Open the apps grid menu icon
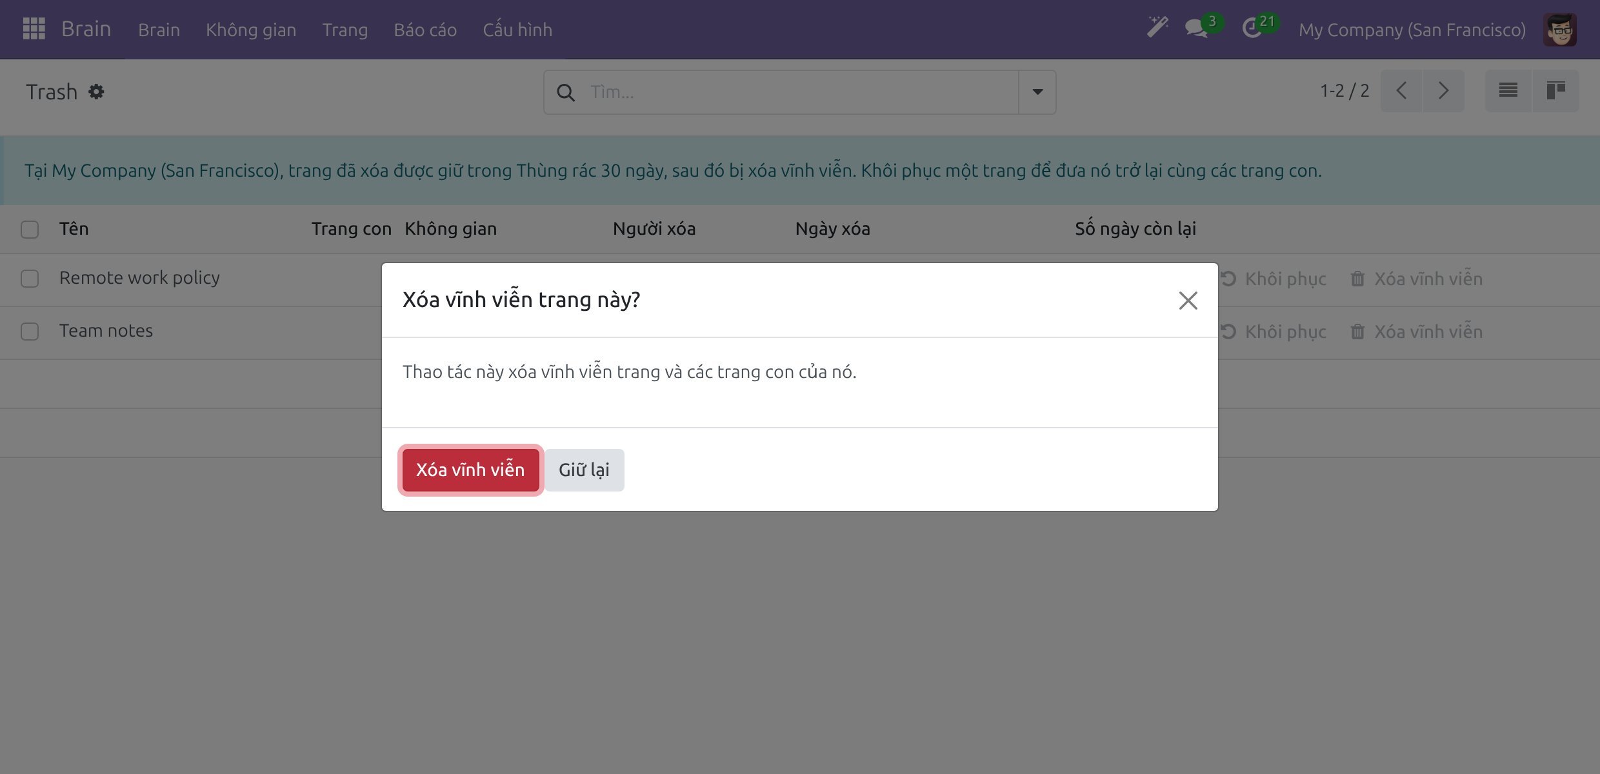 click(34, 29)
